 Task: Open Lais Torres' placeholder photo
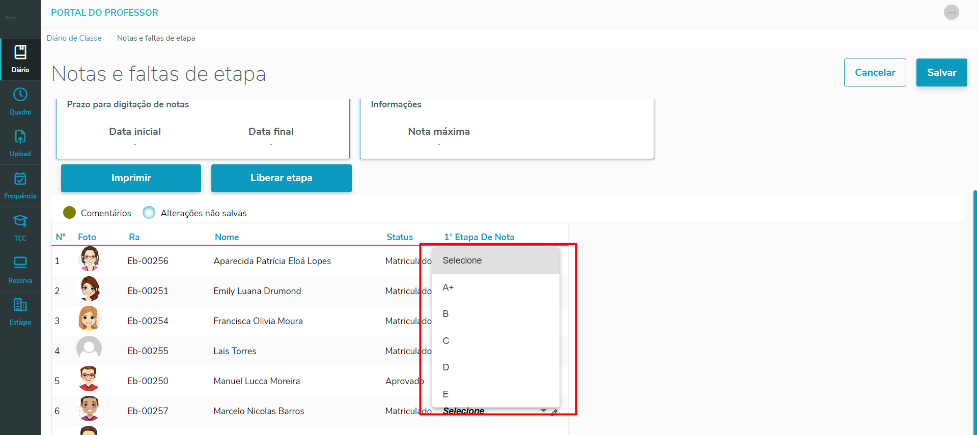click(89, 349)
